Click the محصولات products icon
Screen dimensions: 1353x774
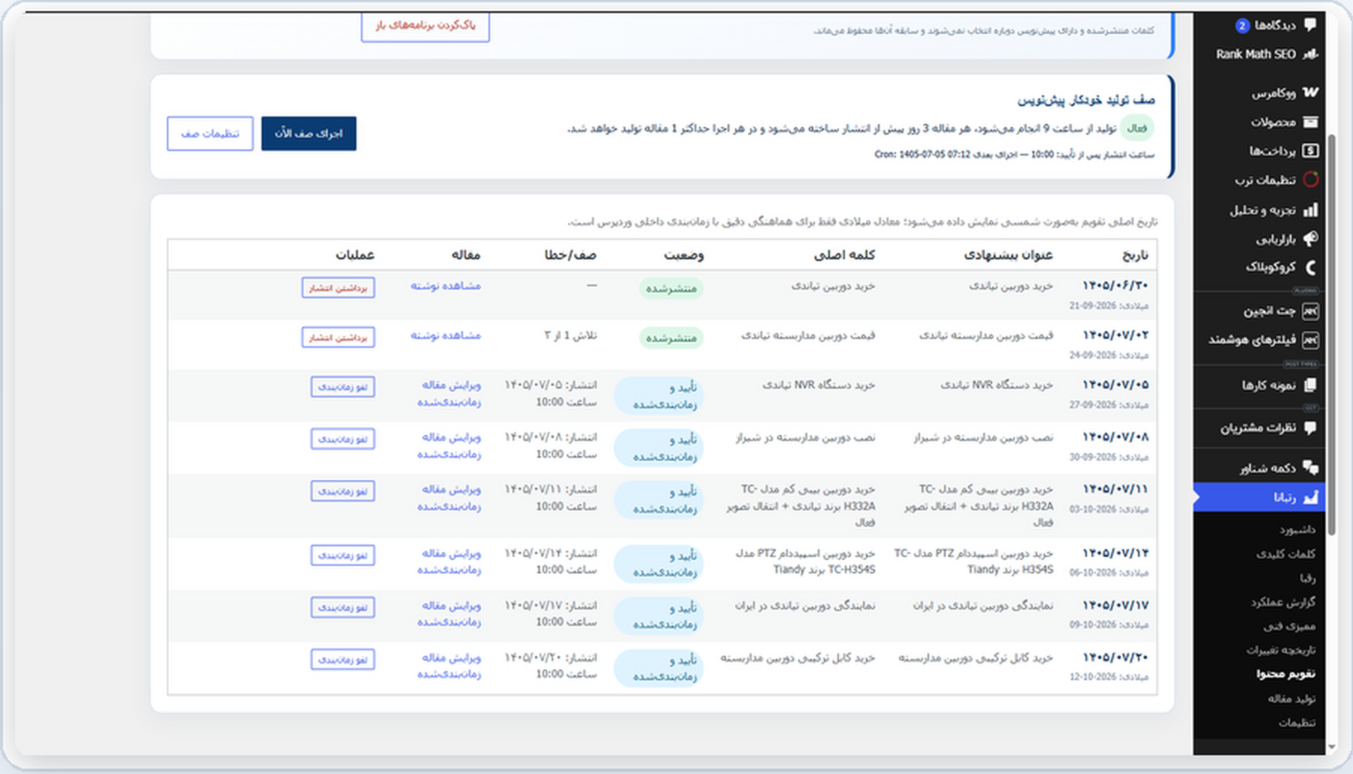[1310, 122]
